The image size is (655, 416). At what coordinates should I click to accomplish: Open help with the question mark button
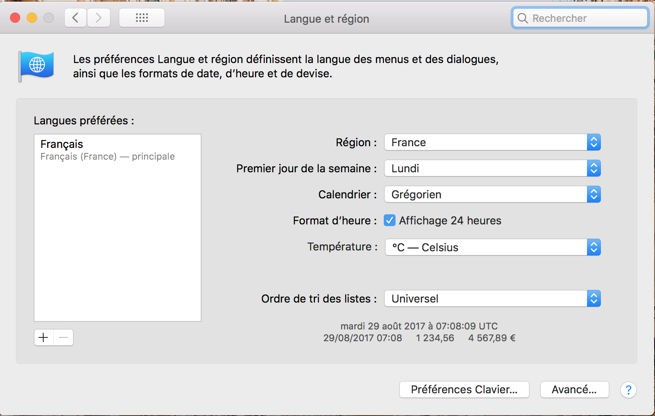coord(628,390)
